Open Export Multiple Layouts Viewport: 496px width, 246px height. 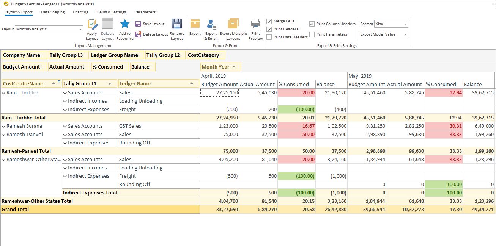click(233, 28)
